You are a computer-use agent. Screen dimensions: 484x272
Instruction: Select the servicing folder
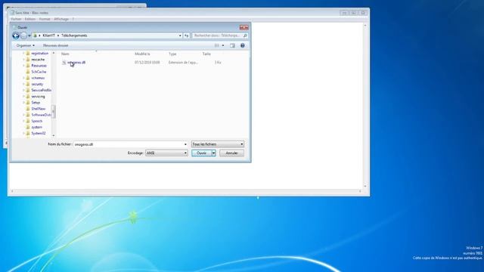tap(38, 97)
